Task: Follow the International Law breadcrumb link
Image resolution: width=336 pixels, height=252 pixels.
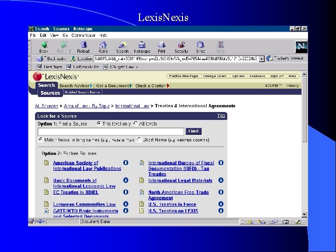Action: pos(132,106)
